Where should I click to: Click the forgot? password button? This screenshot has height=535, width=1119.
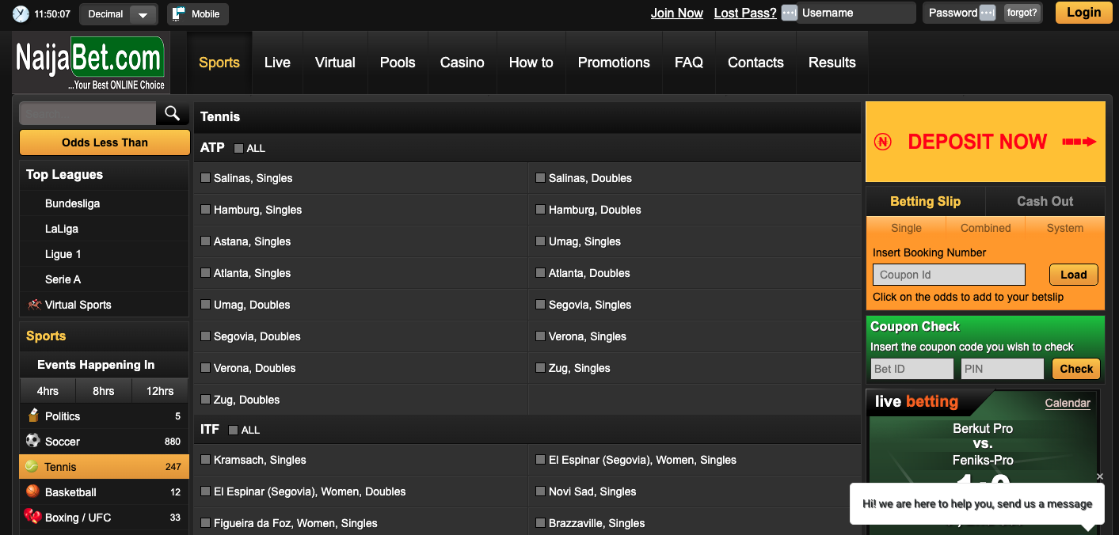[1022, 13]
